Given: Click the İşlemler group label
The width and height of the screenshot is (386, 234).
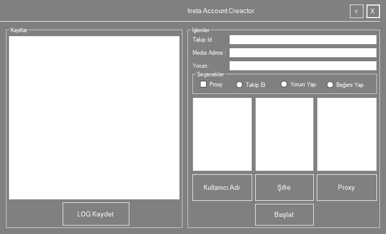Looking at the screenshot, I should 201,30.
